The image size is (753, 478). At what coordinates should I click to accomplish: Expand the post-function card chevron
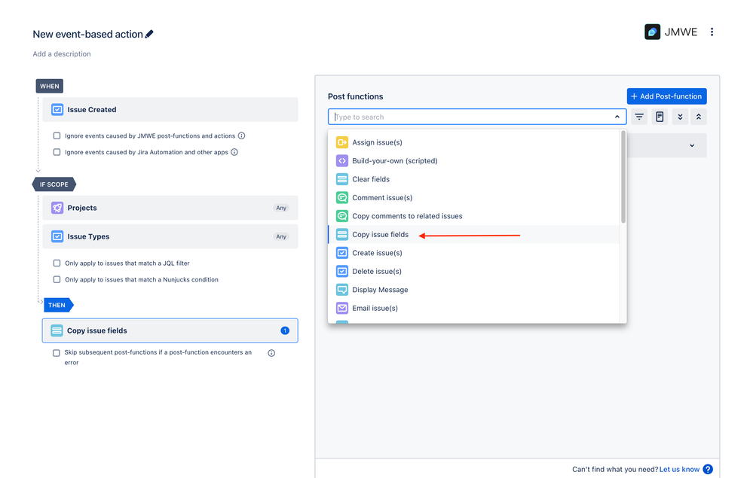(x=692, y=146)
